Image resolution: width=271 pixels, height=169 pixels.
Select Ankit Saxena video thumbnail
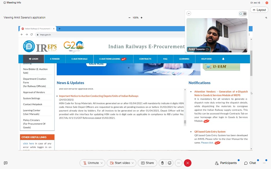tap(217, 35)
